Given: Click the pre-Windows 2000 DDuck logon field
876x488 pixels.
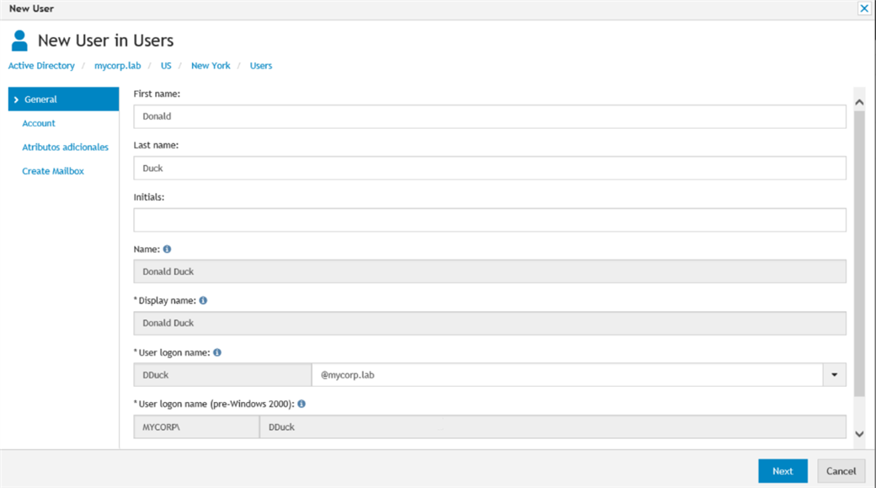Looking at the screenshot, I should 553,427.
